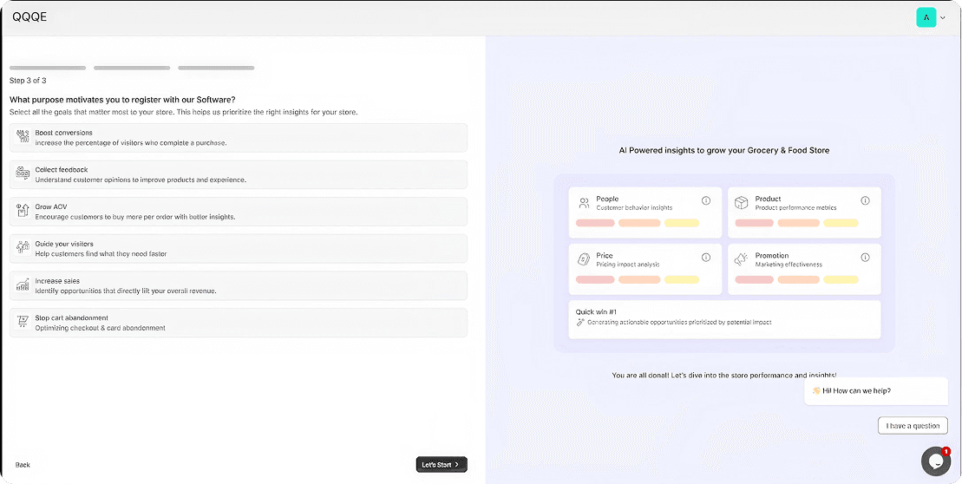Click the People card users icon
The height and width of the screenshot is (484, 962).
click(584, 203)
